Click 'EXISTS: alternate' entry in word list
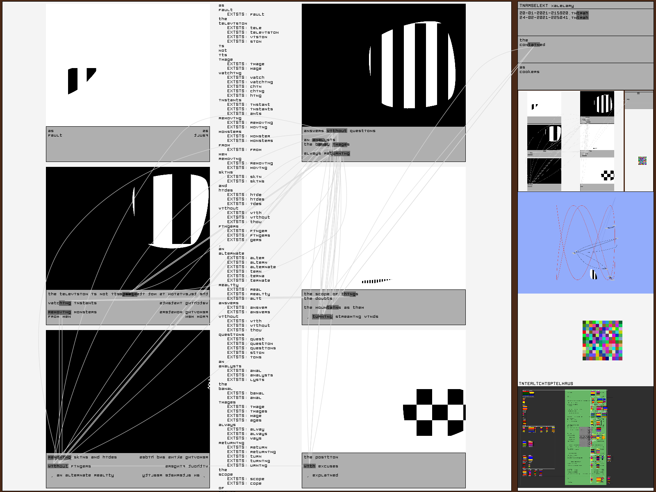 click(251, 267)
